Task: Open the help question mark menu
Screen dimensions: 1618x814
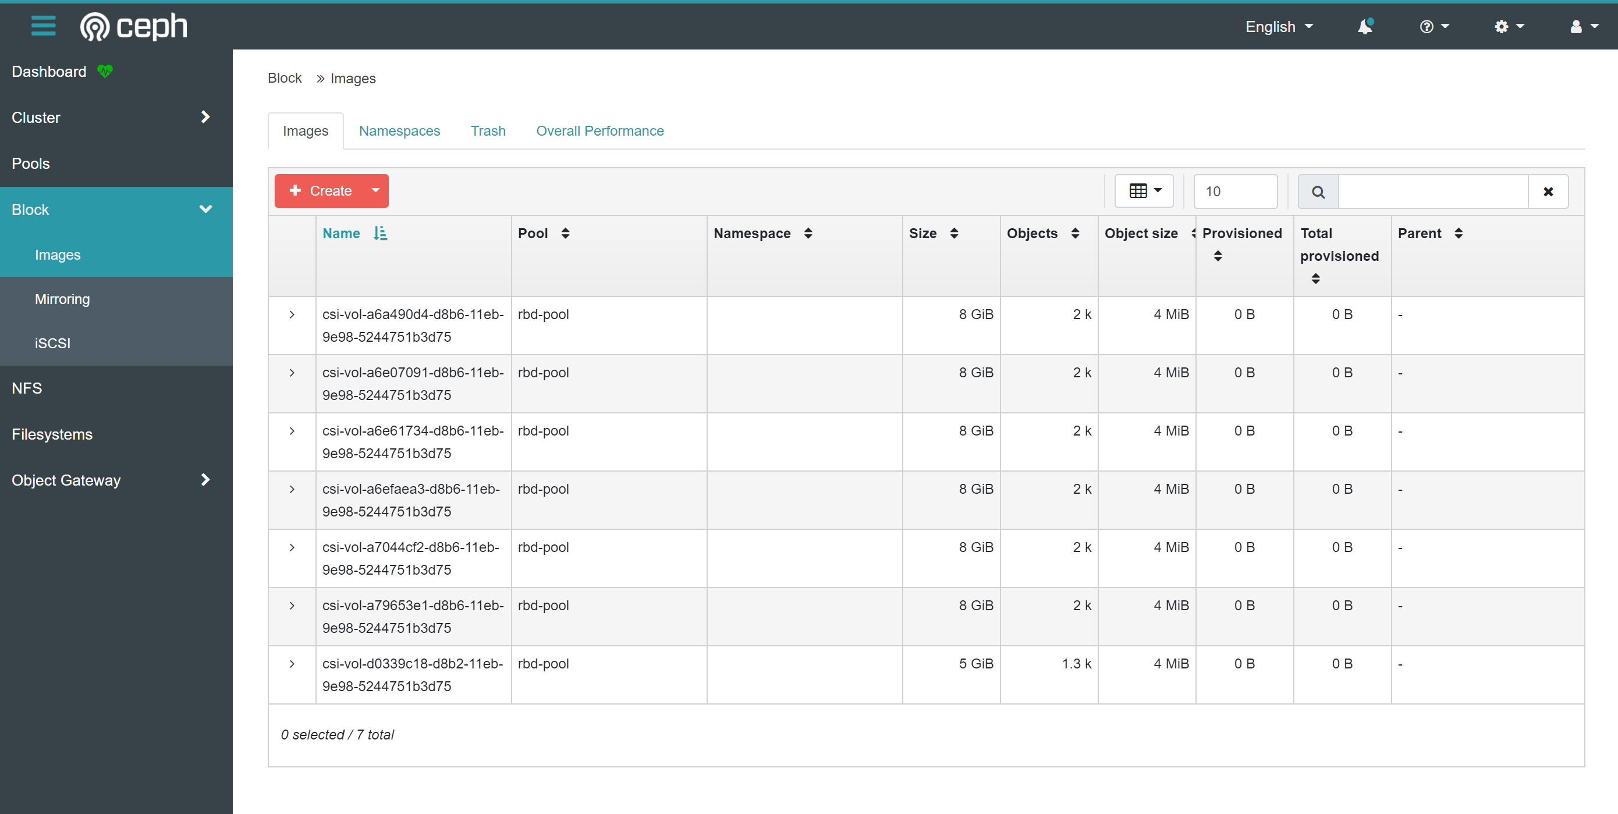Action: 1434,26
